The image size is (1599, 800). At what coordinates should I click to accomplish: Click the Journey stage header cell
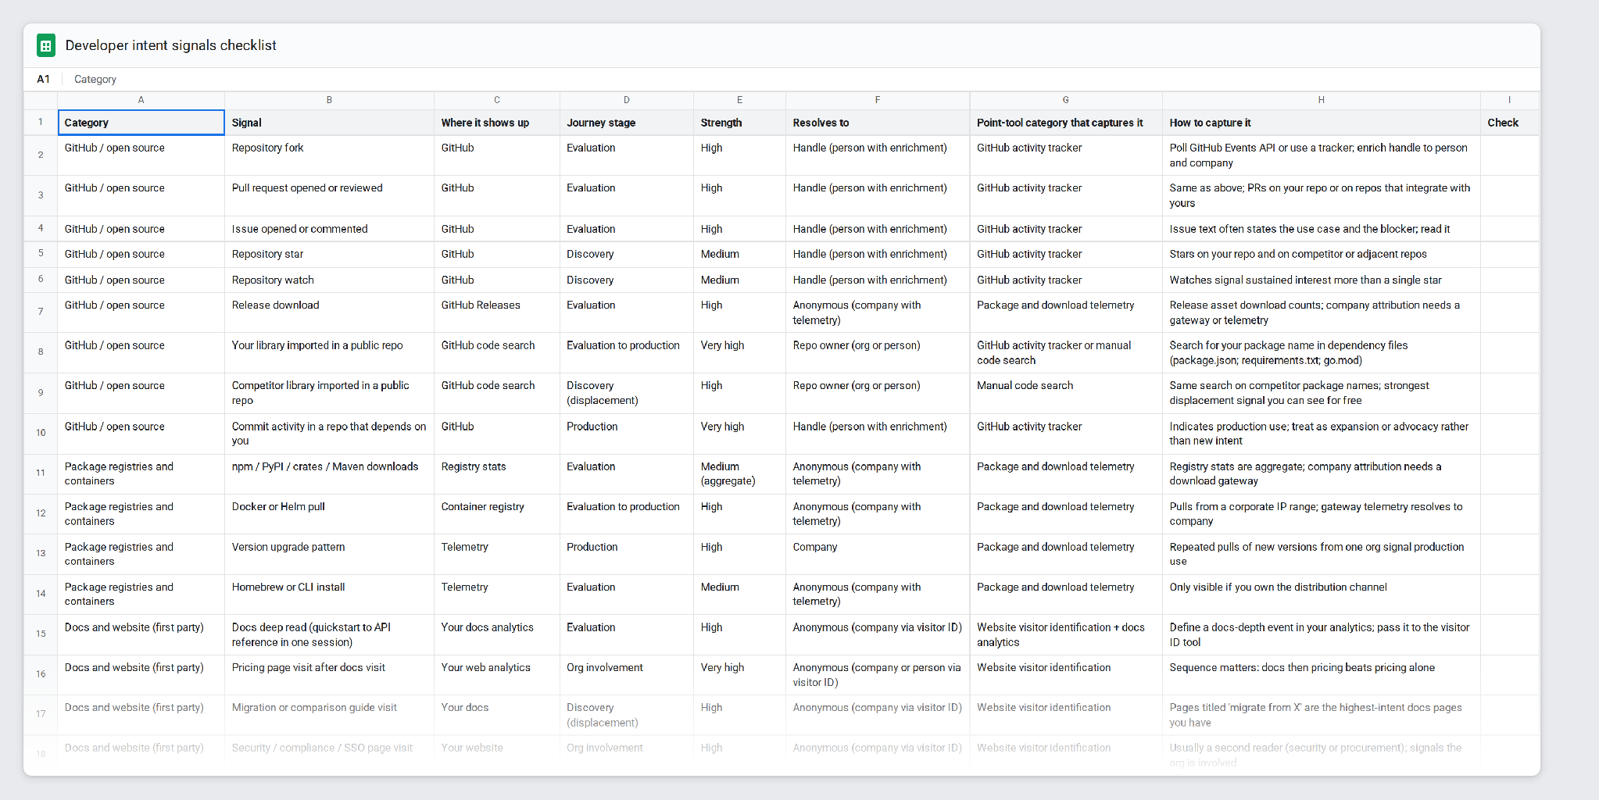(x=627, y=123)
